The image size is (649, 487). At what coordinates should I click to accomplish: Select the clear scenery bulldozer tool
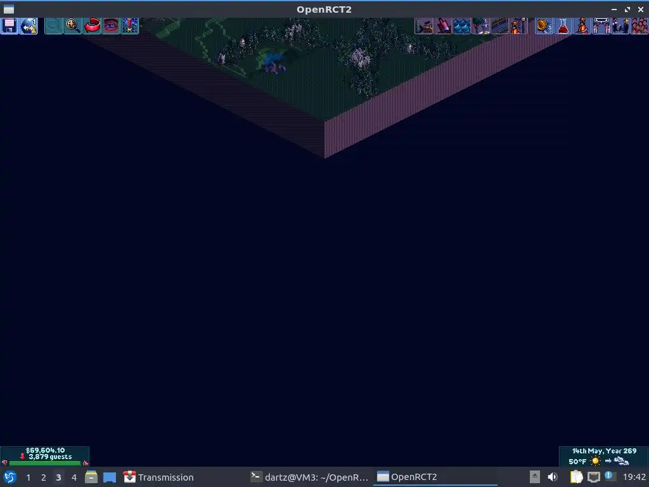point(424,25)
